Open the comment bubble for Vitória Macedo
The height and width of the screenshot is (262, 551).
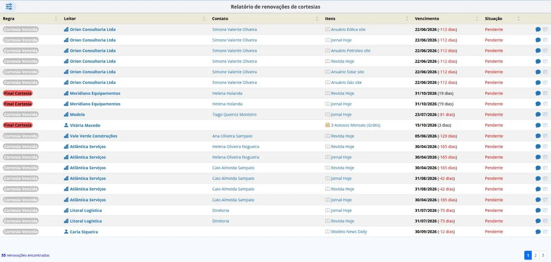[538, 125]
